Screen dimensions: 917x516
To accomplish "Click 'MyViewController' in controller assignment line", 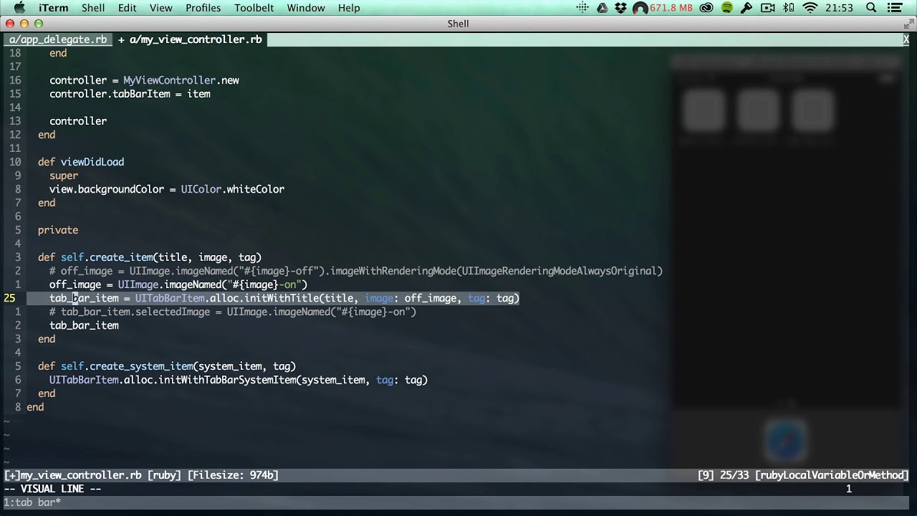I will point(170,80).
